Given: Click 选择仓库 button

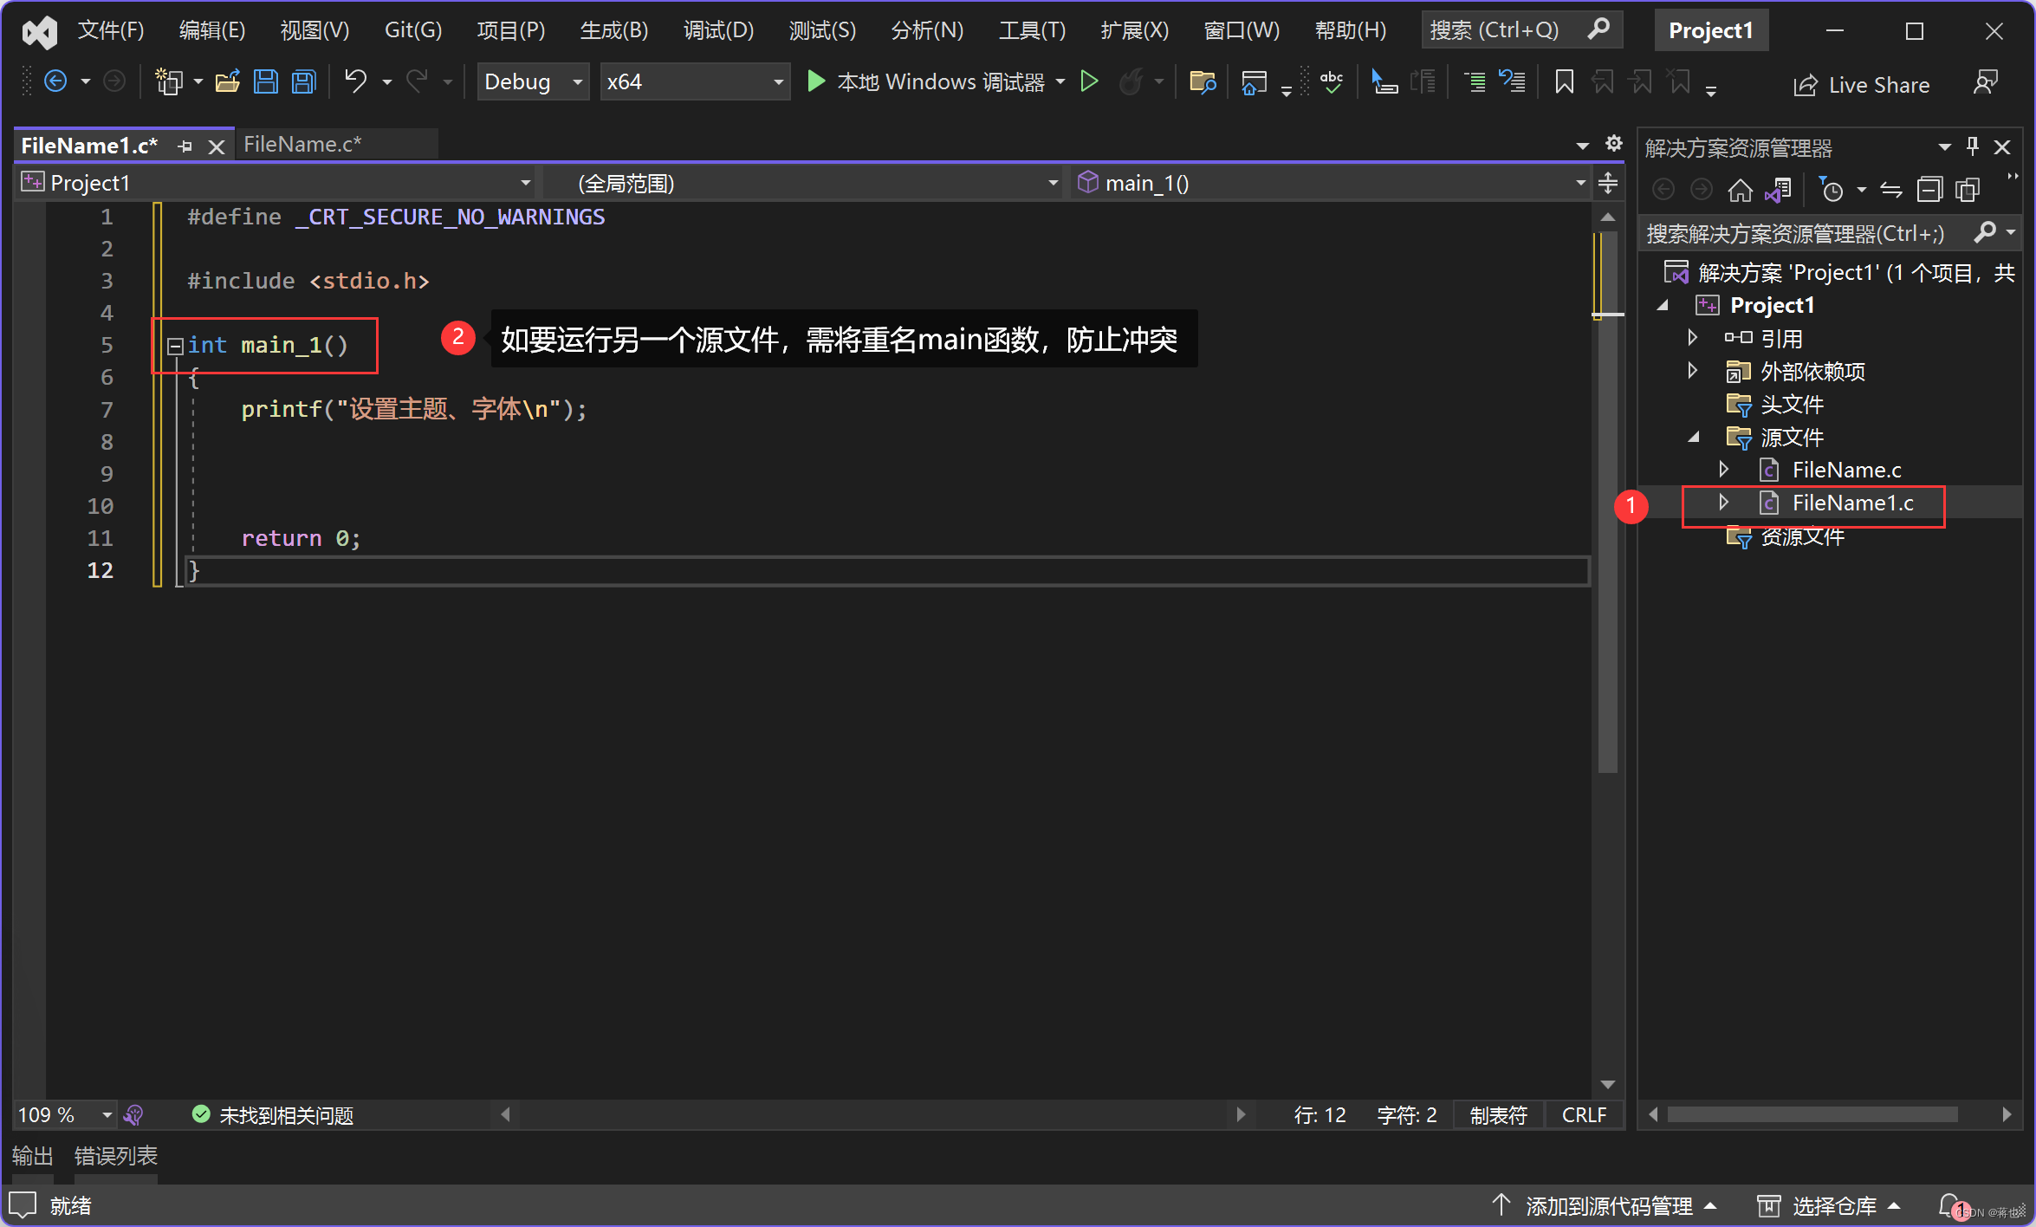Looking at the screenshot, I should coord(1829,1205).
